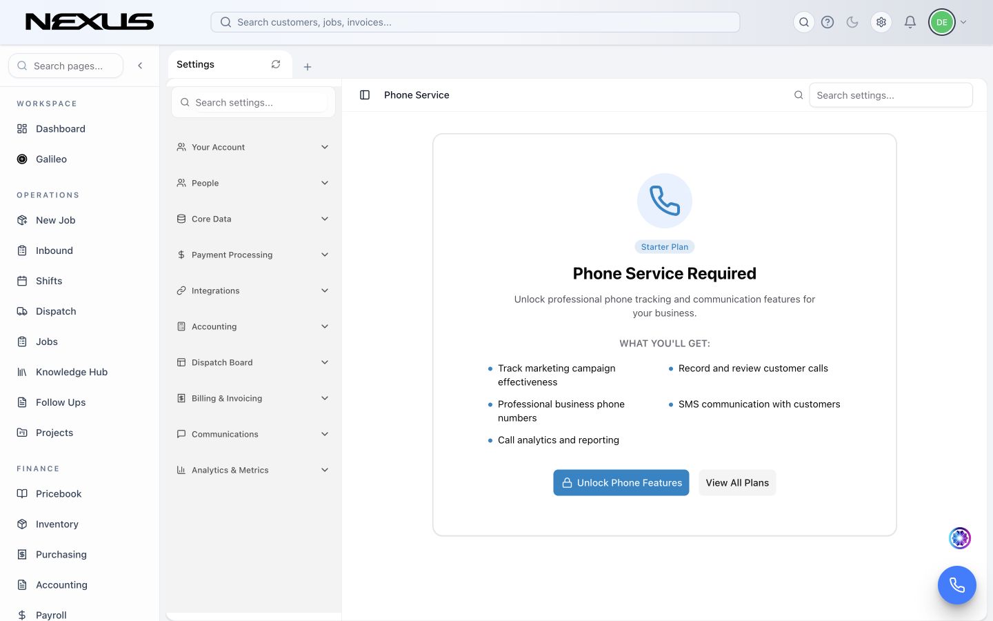
Task: Focus the global search customers, jobs, invoices field
Action: (x=475, y=22)
